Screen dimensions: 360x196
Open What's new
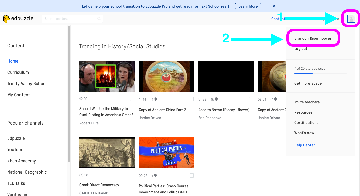pyautogui.click(x=304, y=133)
